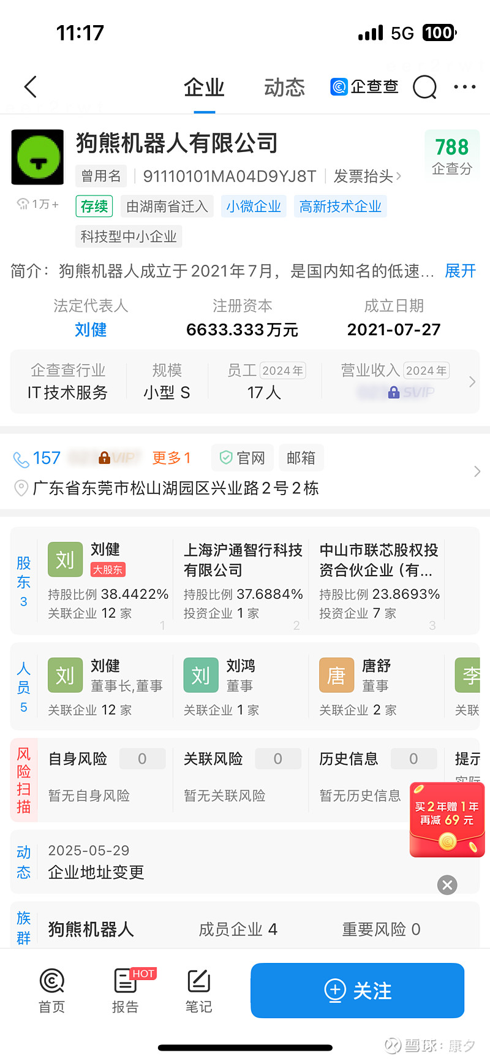Tap the 高新技术企业 tag
The height and width of the screenshot is (1061, 490).
click(x=341, y=207)
